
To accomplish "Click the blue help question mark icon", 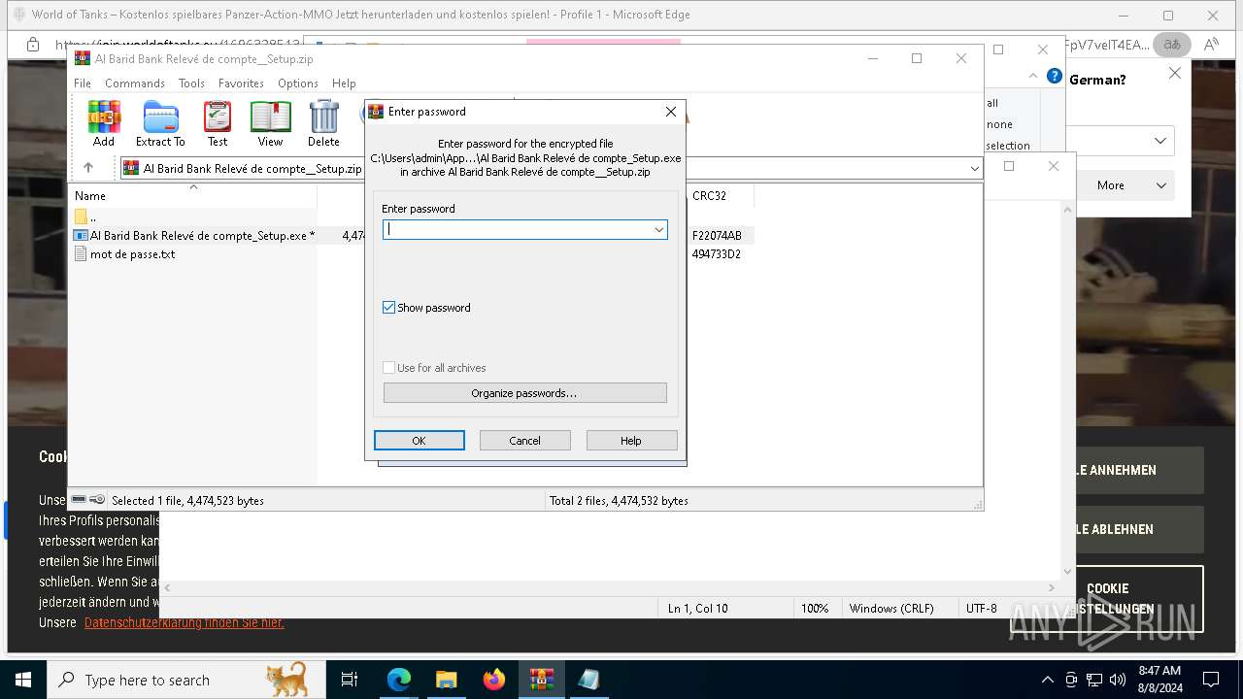I will coord(1055,77).
